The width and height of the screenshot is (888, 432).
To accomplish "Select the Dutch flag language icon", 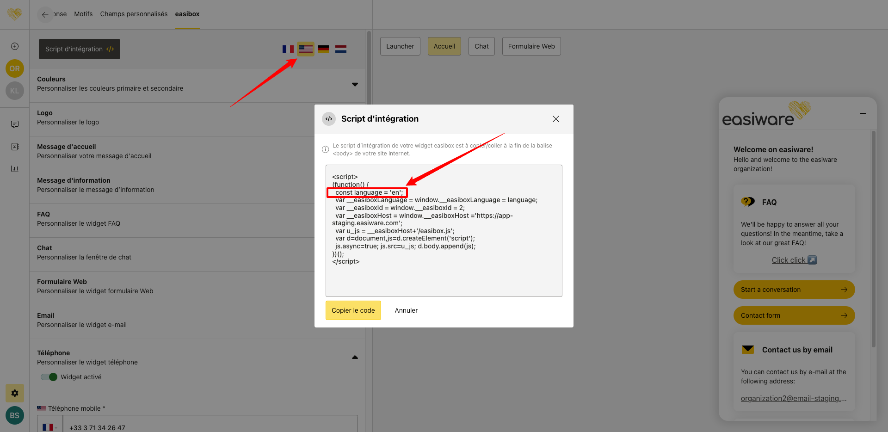I will (x=341, y=49).
